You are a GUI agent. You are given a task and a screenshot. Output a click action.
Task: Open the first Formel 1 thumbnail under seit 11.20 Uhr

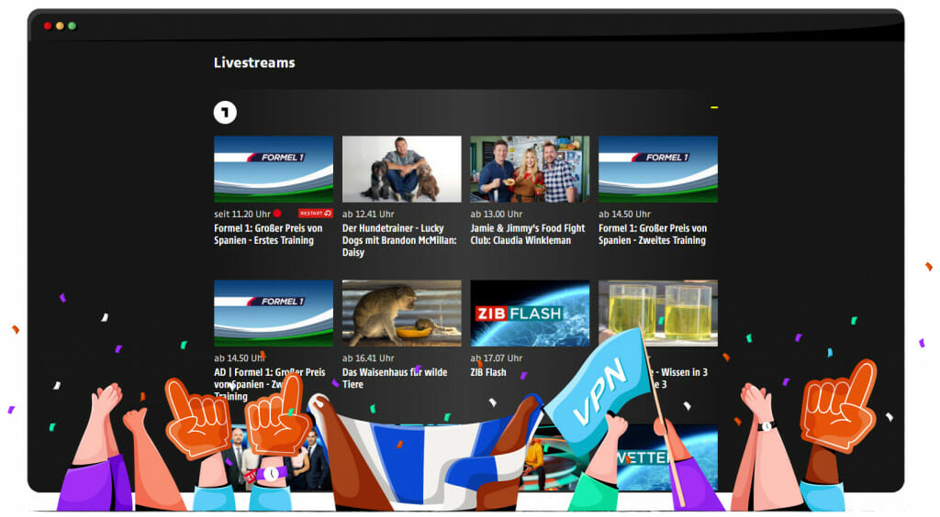(x=274, y=169)
